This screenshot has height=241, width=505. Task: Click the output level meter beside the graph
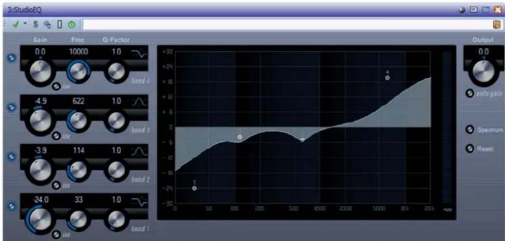click(447, 128)
